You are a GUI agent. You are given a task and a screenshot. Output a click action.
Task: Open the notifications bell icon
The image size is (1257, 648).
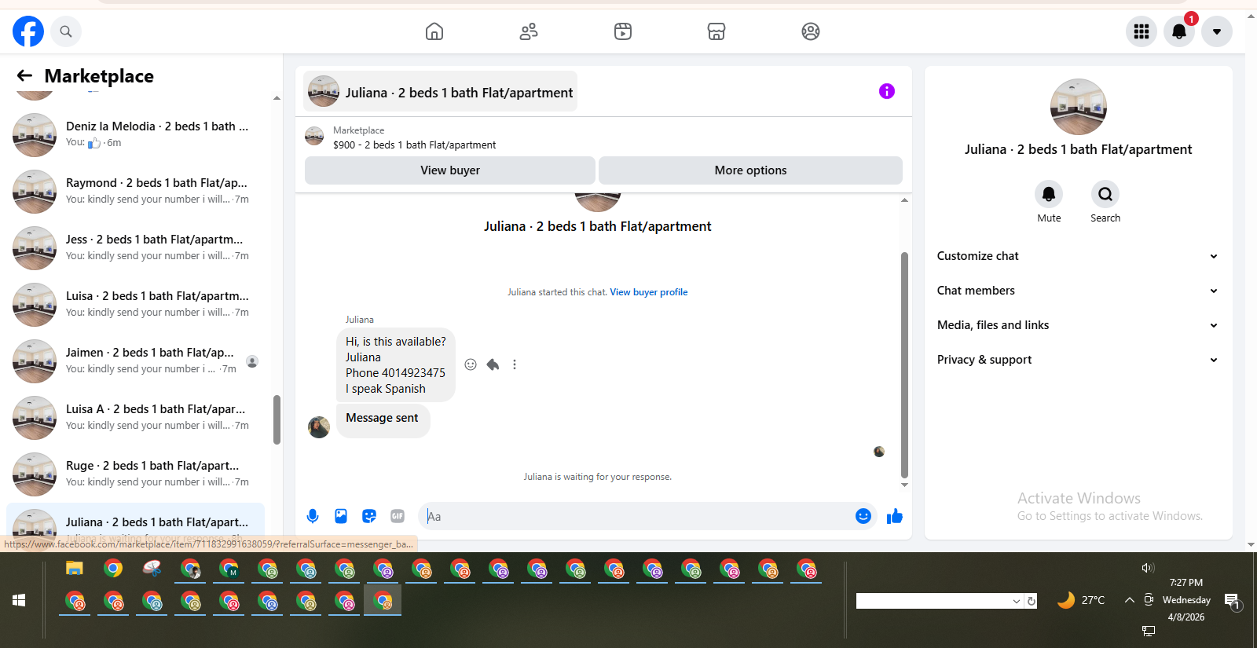(1179, 31)
